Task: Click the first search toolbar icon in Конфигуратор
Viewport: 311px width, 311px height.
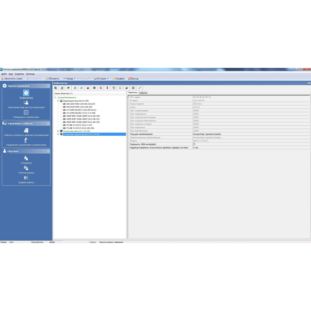Action: pyautogui.click(x=55, y=88)
